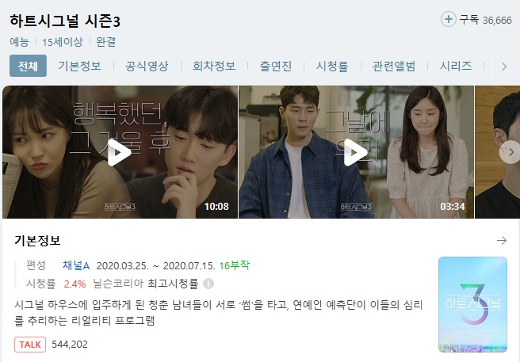Screen dimensions: 520x362
Task: Go to the 회차정보 tab
Action: click(x=214, y=66)
